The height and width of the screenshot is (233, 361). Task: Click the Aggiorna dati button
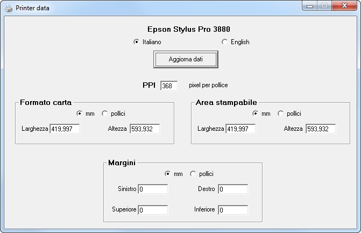(x=186, y=59)
